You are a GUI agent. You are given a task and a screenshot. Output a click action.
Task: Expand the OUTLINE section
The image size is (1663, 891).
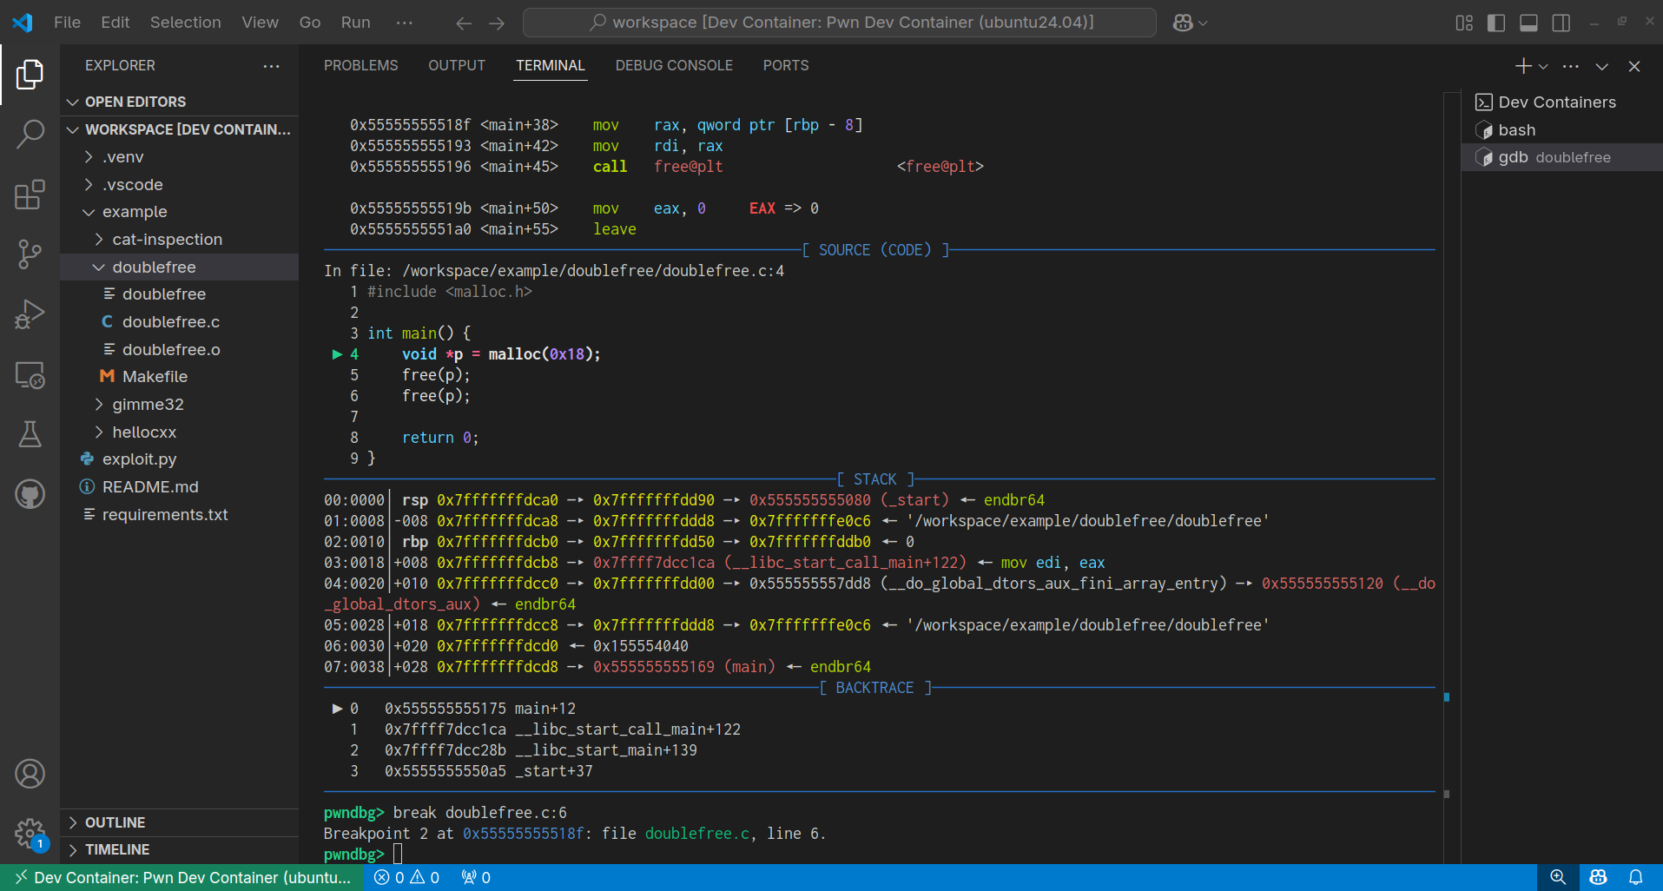tap(115, 822)
